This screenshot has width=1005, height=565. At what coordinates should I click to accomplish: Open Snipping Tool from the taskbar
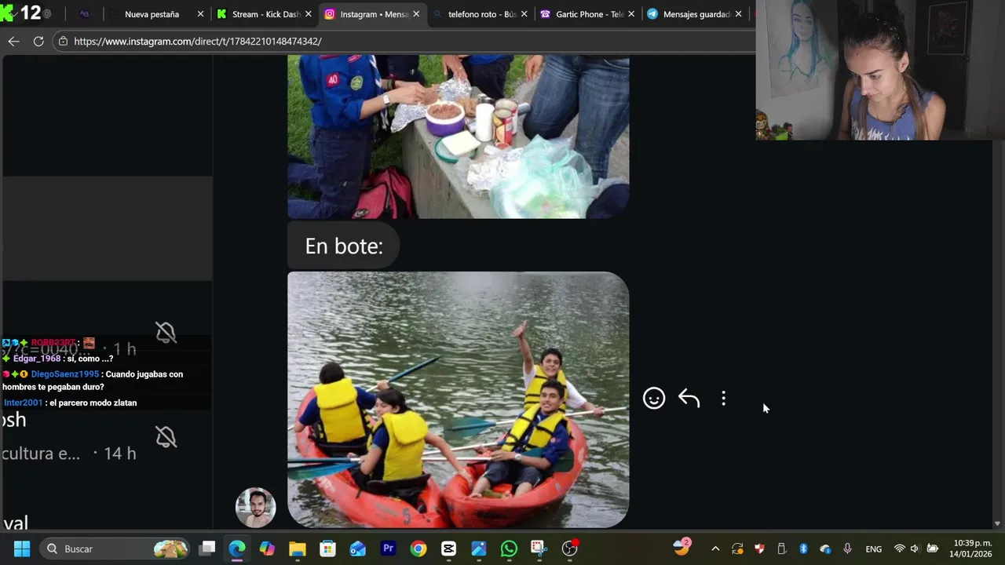[x=539, y=549]
